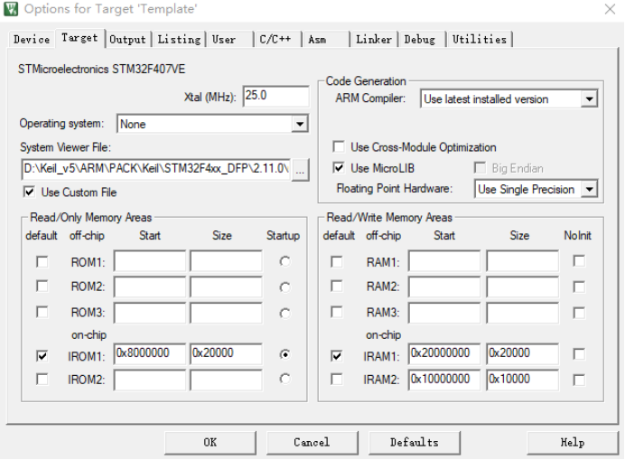Open the Asm tab
The height and width of the screenshot is (460, 625).
pyautogui.click(x=326, y=40)
